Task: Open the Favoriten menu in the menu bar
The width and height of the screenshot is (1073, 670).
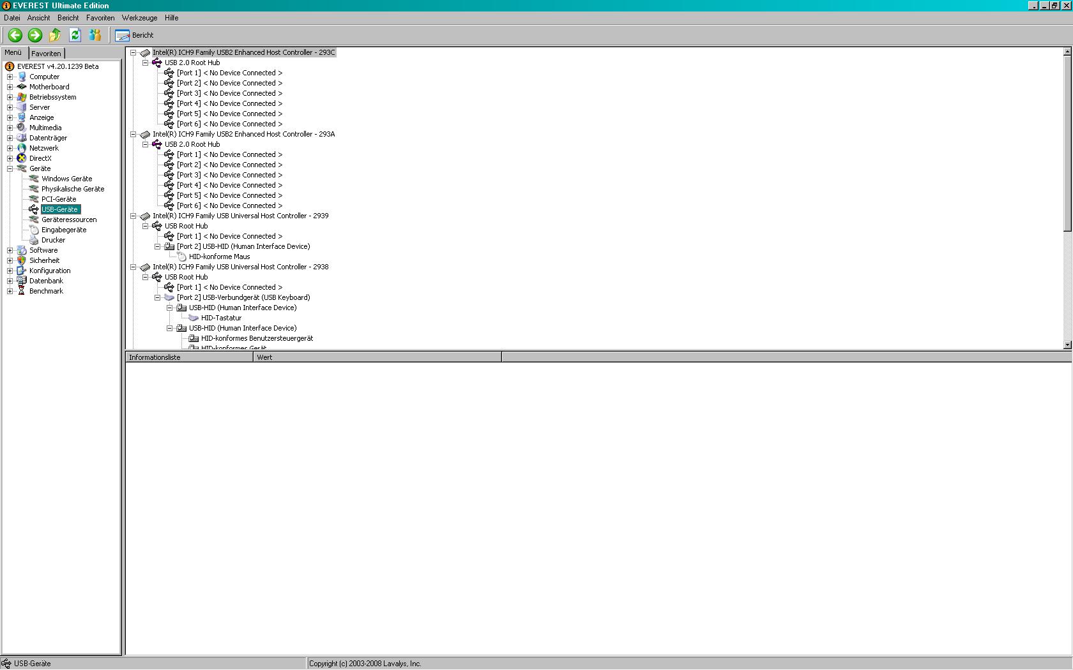Action: tap(100, 18)
